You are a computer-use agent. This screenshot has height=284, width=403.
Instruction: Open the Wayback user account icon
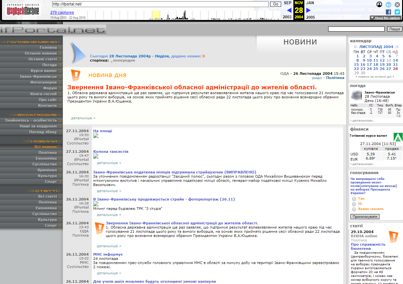click(x=379, y=5)
